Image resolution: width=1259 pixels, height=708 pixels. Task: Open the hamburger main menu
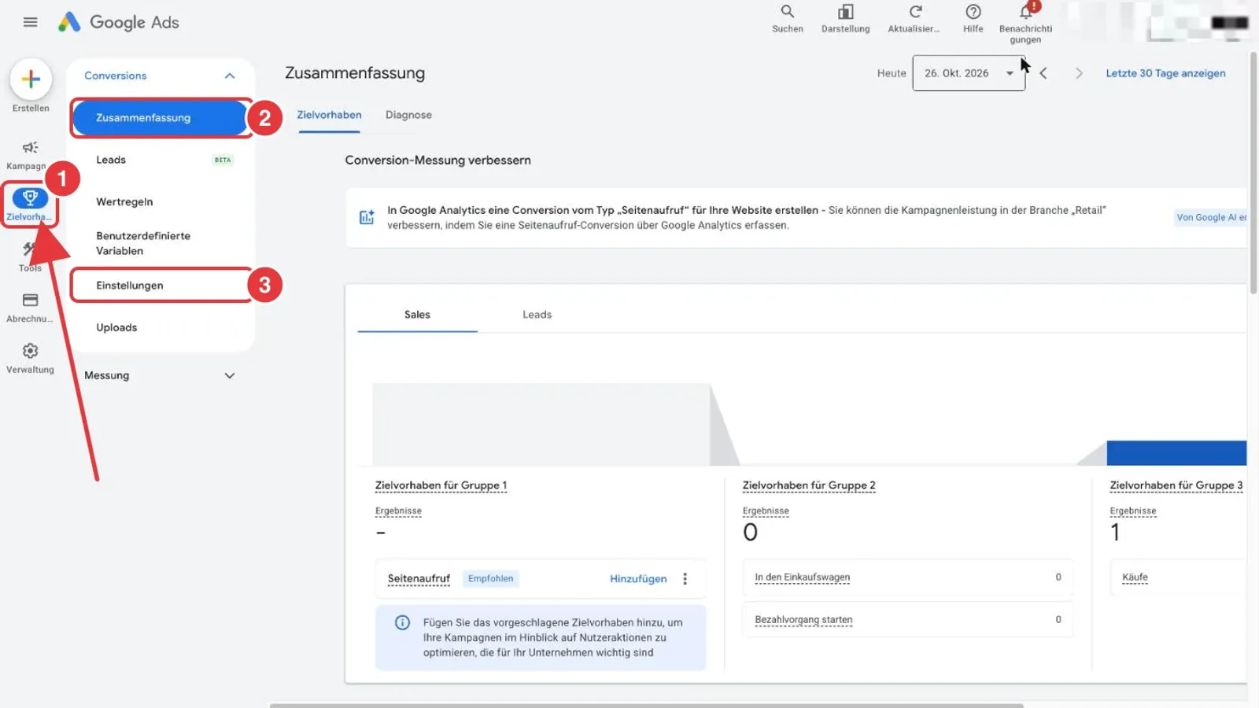(x=31, y=22)
